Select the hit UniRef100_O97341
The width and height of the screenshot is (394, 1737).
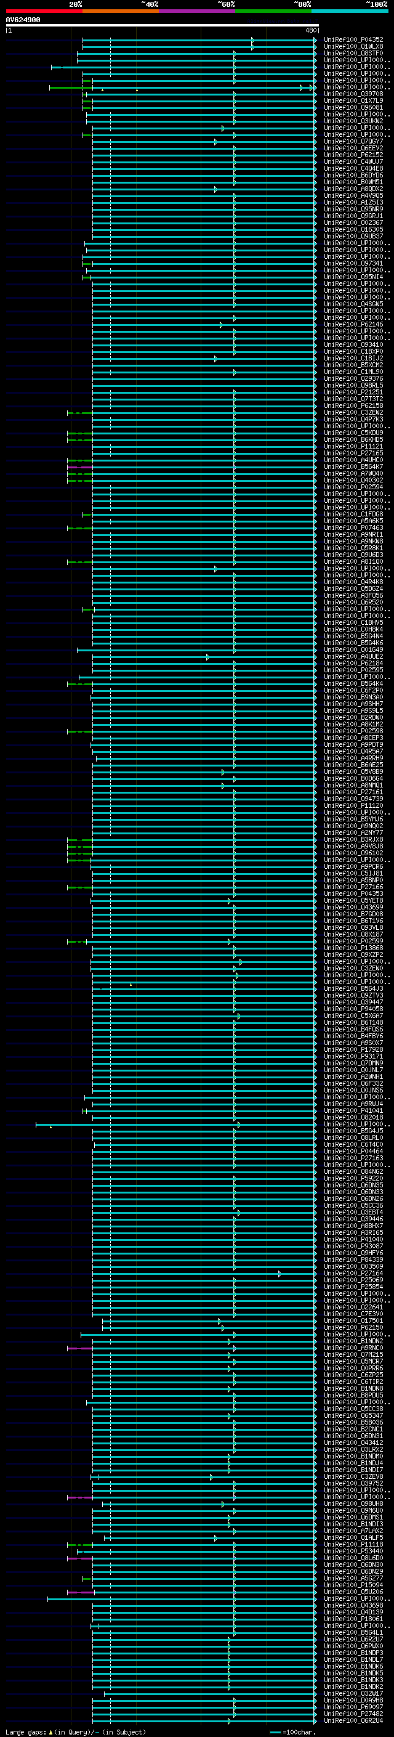(x=353, y=264)
